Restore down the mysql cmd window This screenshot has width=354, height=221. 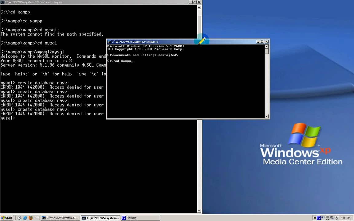[195, 2]
